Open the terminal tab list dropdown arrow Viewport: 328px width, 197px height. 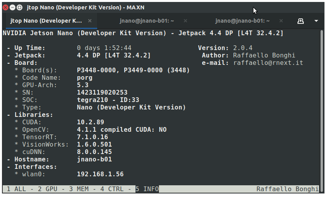pos(316,21)
